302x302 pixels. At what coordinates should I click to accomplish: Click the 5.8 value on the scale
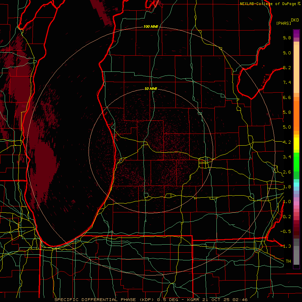tap(287, 112)
